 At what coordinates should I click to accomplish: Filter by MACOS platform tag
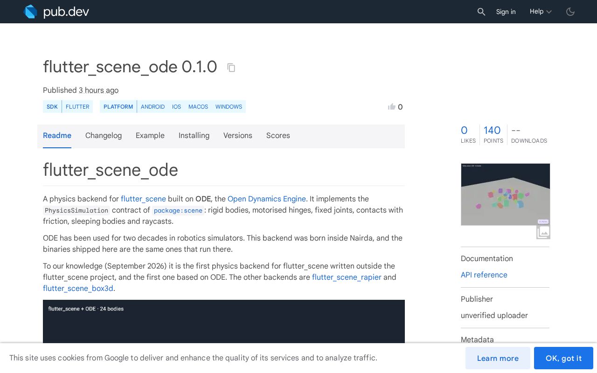click(198, 107)
